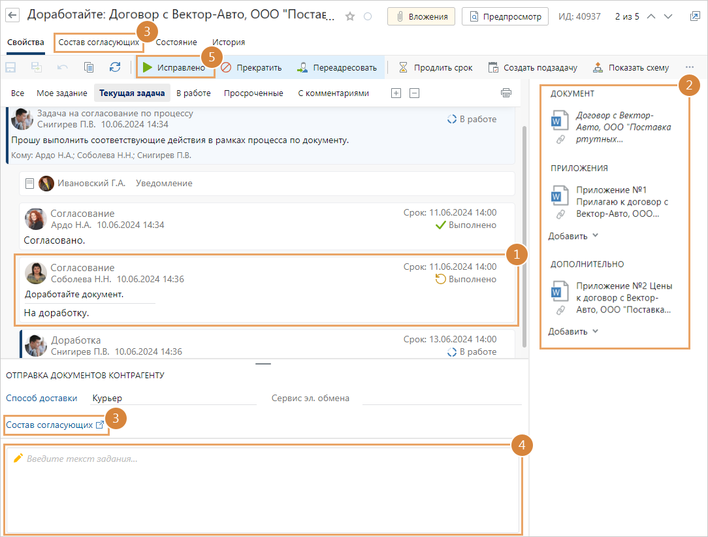
Task: Click the copy icon in the toolbar
Action: pyautogui.click(x=89, y=67)
